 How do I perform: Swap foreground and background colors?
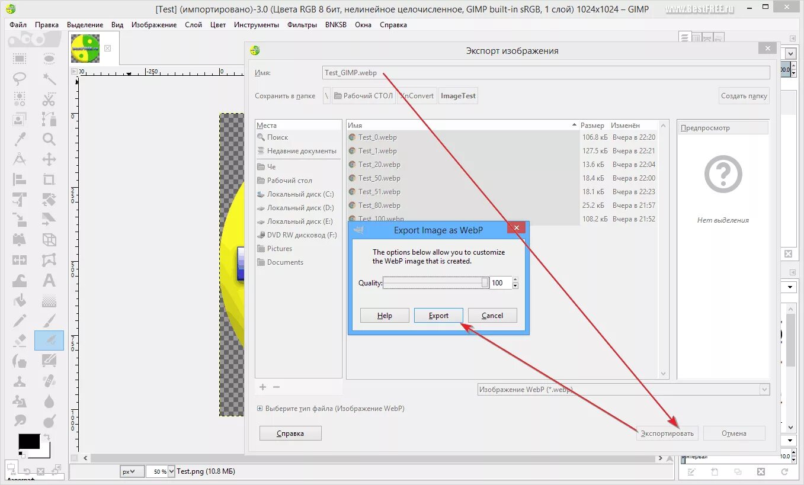pos(46,438)
